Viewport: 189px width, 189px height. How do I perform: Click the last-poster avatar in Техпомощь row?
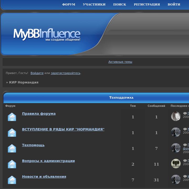point(176,148)
